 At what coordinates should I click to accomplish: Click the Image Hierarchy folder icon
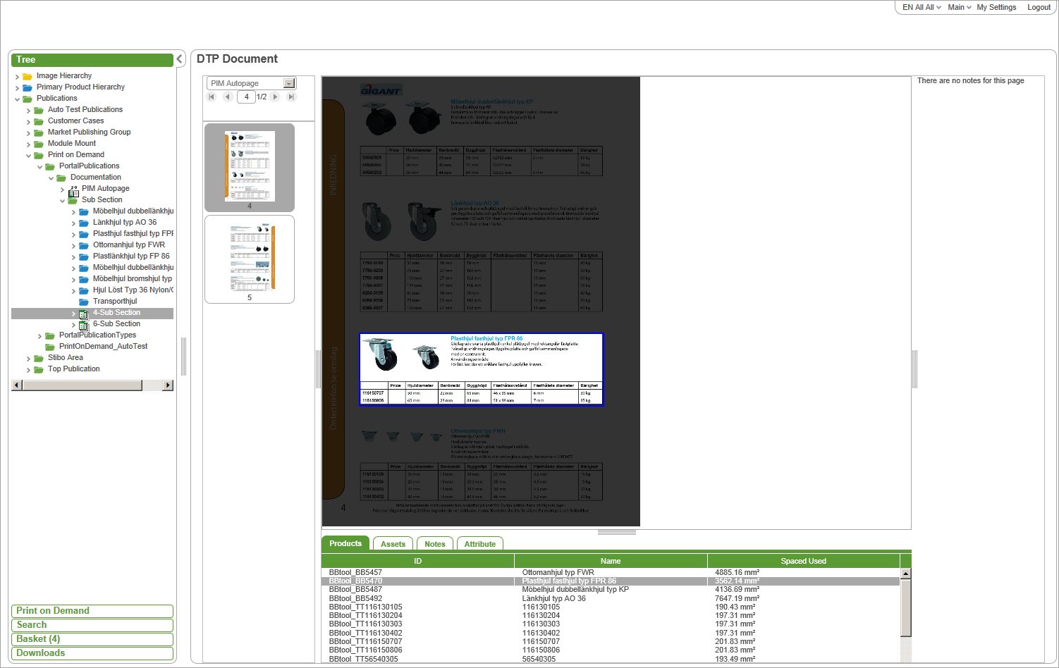27,76
